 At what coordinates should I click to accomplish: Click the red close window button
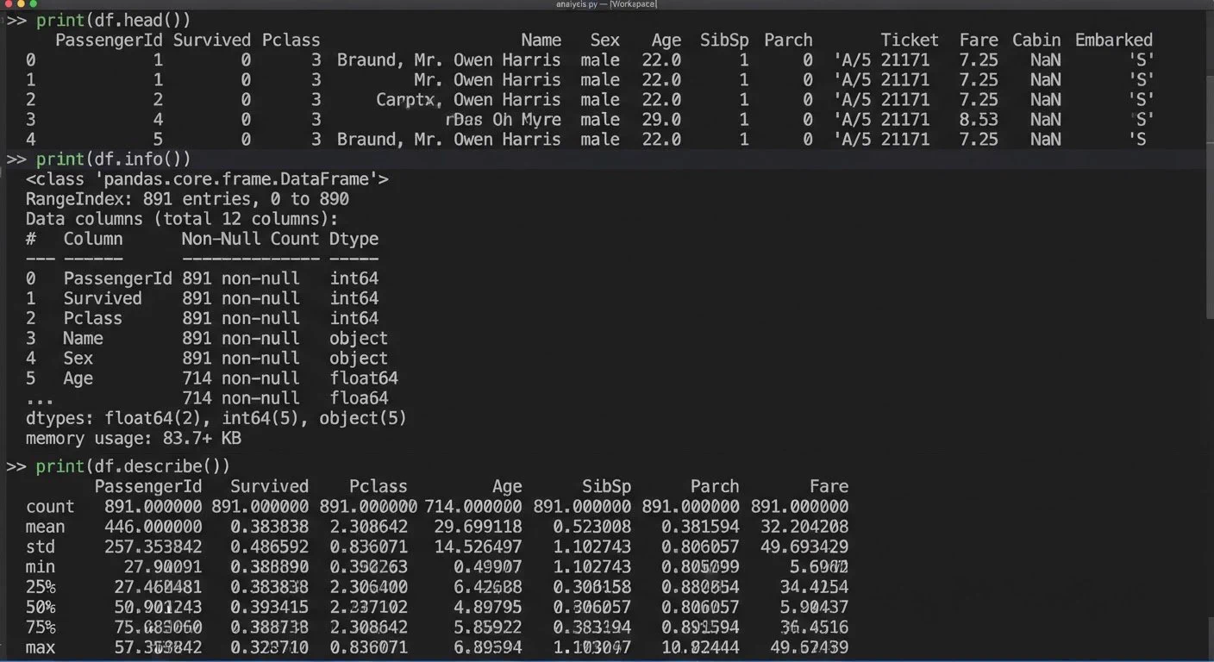click(x=8, y=4)
